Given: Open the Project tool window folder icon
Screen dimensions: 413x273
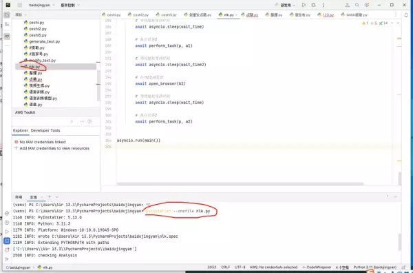Looking at the screenshot, I should pyautogui.click(x=7, y=14).
